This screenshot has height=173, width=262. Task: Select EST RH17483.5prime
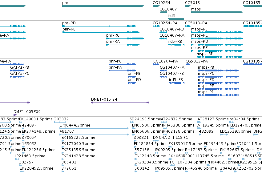[187, 153]
